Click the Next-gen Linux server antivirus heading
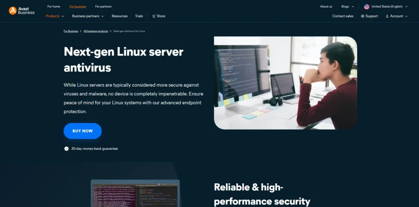Image resolution: width=419 pixels, height=207 pixels. 124,59
